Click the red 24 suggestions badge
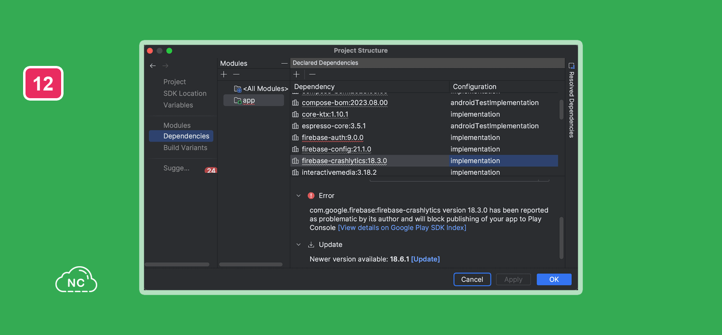Image resolution: width=722 pixels, height=335 pixels. click(x=211, y=170)
